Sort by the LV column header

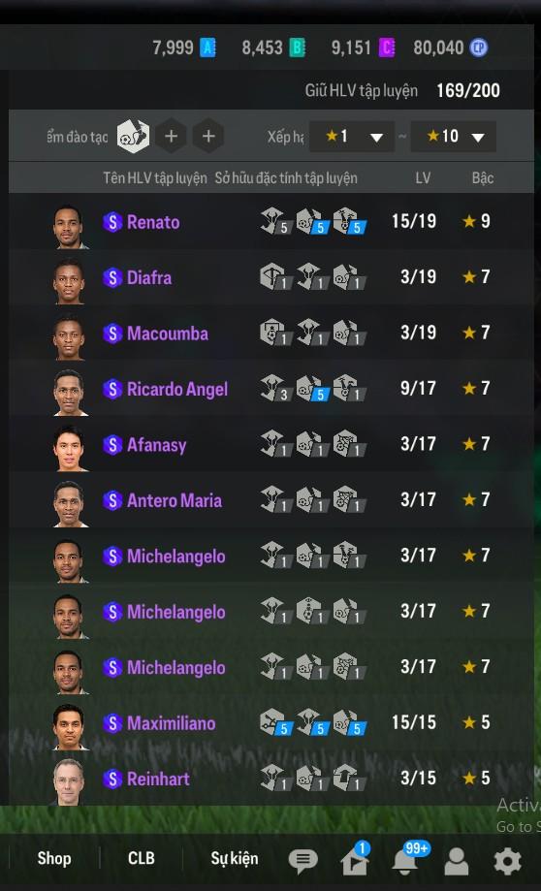422,178
